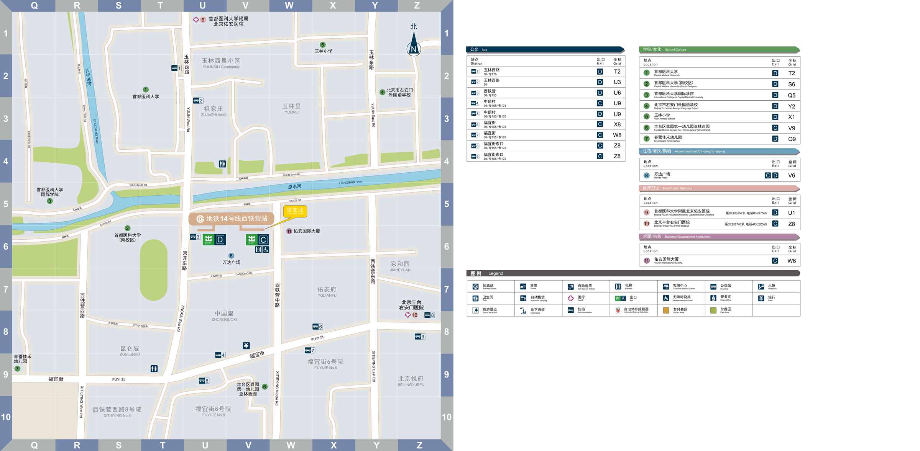Click the elevator icon below Exit C

[258, 250]
